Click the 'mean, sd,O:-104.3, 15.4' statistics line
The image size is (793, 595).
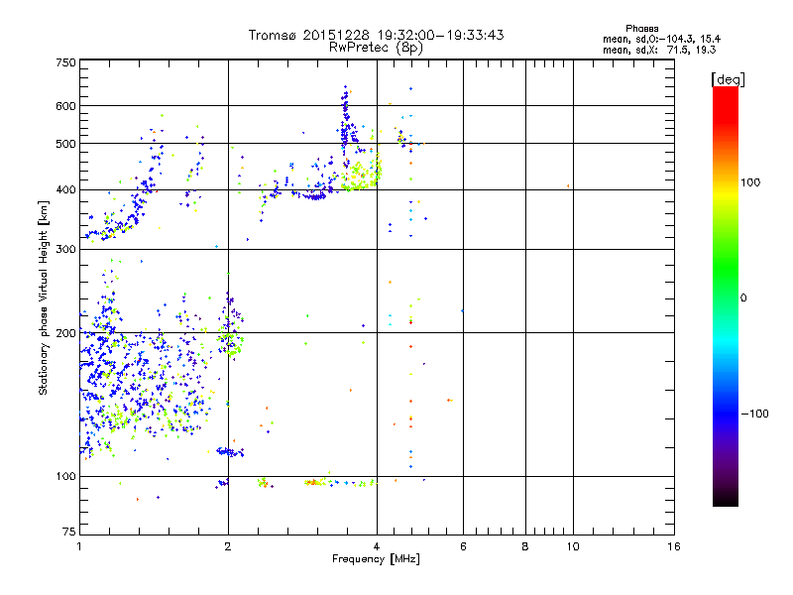click(x=661, y=39)
